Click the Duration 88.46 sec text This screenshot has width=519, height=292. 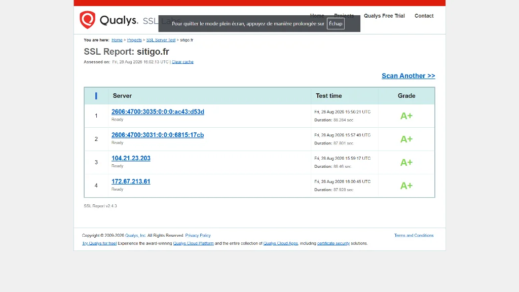click(x=332, y=166)
